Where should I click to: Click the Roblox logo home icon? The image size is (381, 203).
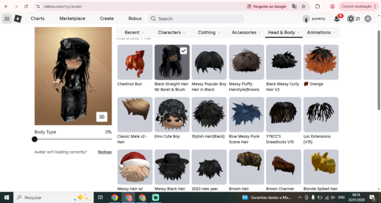click(x=18, y=19)
